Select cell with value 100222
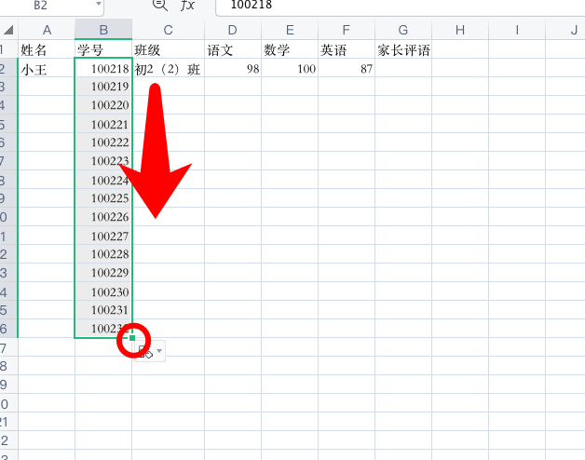This screenshot has height=460, width=585. click(103, 142)
